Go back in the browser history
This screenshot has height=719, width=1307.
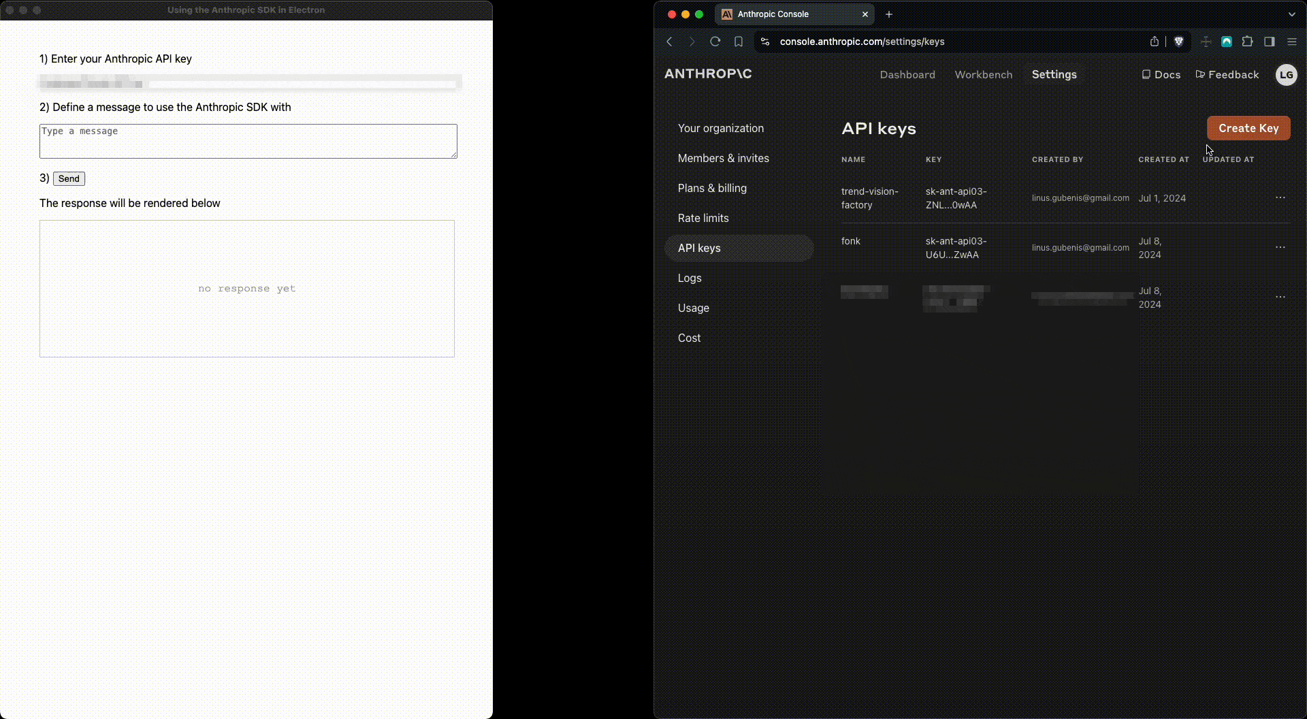click(670, 42)
